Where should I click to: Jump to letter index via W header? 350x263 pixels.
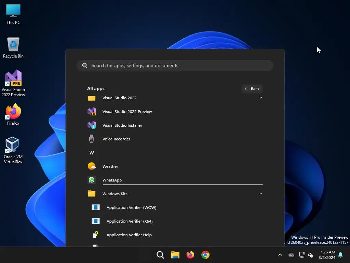[92, 153]
